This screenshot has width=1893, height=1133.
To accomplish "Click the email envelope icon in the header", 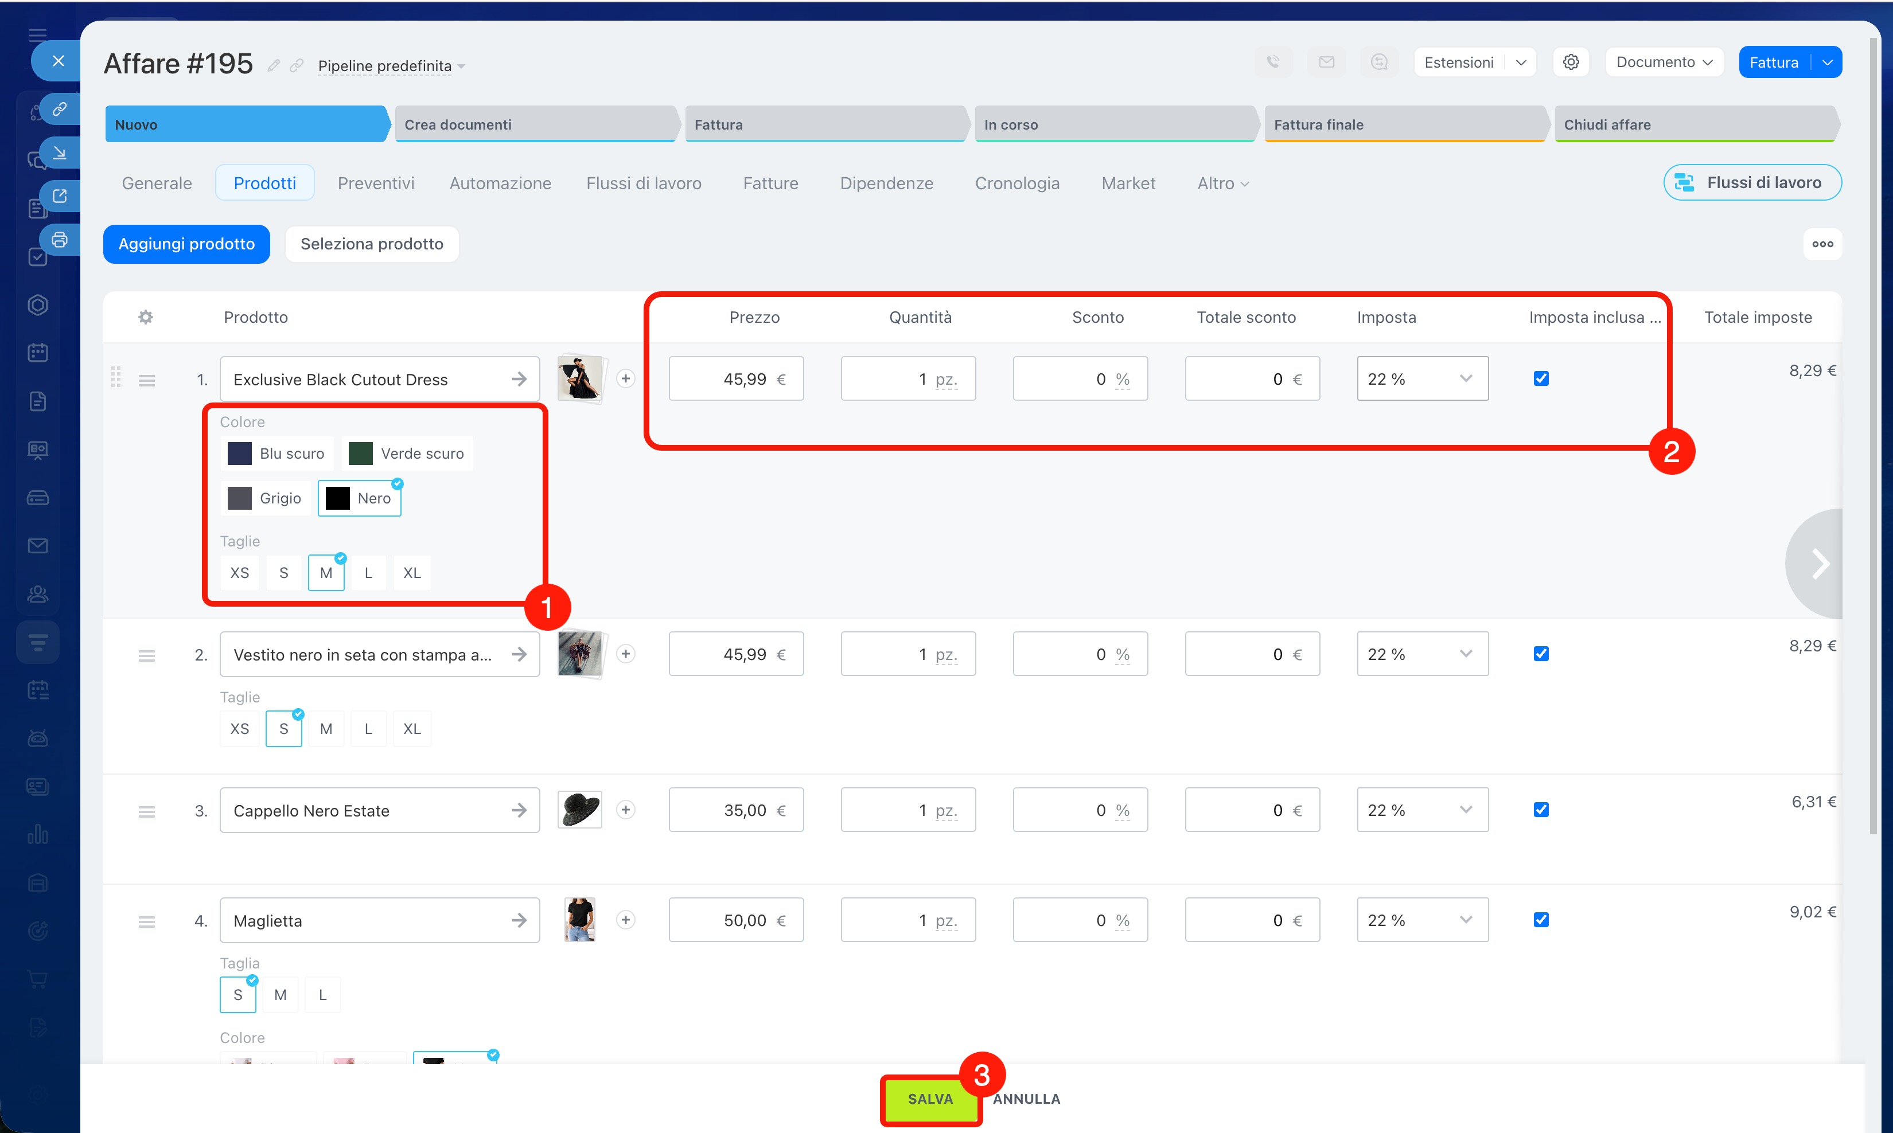I will (1326, 62).
